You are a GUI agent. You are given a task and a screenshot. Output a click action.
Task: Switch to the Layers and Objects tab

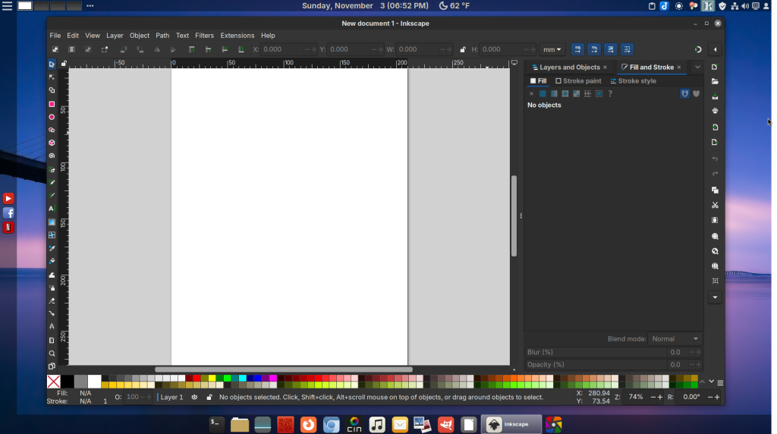(x=569, y=68)
